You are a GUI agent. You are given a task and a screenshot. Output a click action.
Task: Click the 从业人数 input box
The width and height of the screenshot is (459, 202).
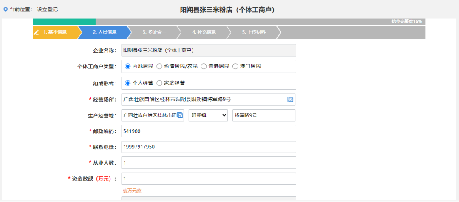(x=208, y=163)
